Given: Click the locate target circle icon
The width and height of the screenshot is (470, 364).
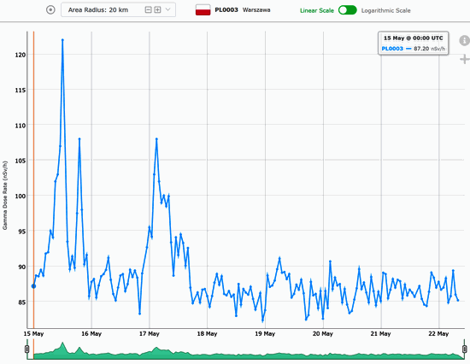Looking at the screenshot, I should pyautogui.click(x=50, y=10).
